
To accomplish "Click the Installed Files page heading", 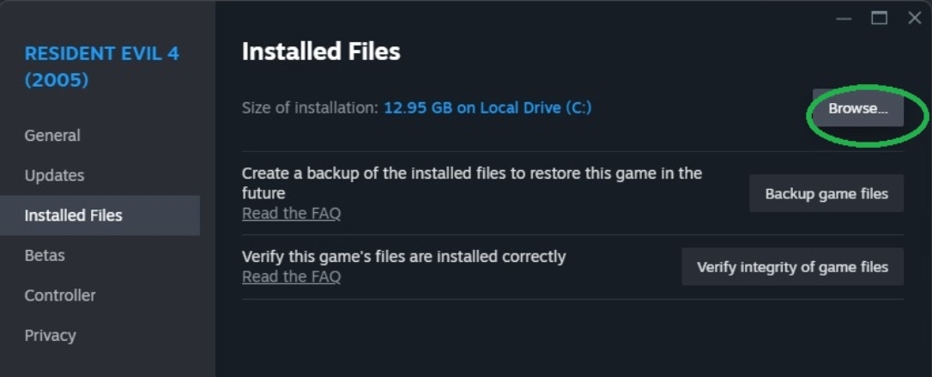I will click(321, 52).
